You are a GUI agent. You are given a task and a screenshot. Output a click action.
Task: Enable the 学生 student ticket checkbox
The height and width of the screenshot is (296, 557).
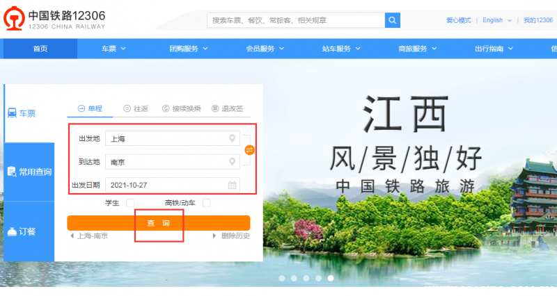(x=130, y=203)
